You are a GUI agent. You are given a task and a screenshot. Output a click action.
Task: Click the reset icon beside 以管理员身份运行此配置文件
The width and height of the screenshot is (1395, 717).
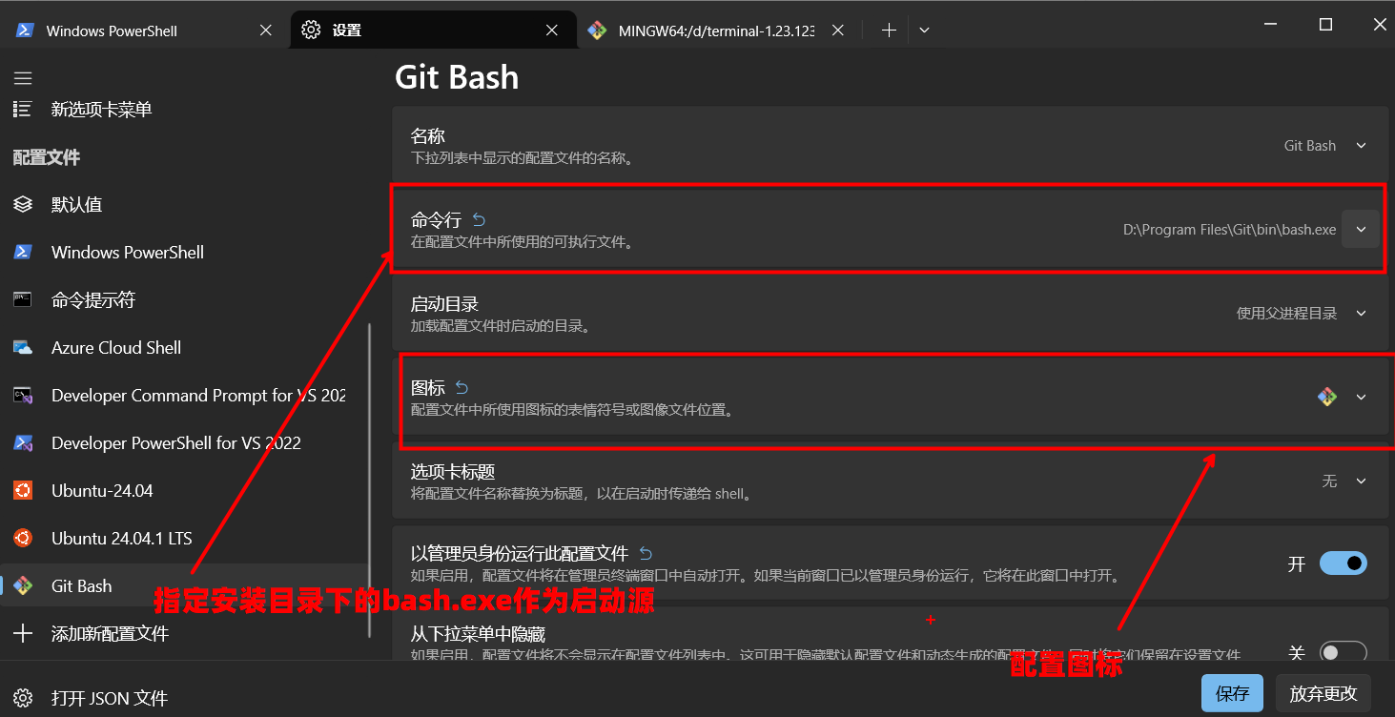tap(646, 553)
